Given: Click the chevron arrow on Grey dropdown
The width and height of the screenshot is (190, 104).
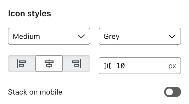Looking at the screenshot, I should (172, 36).
